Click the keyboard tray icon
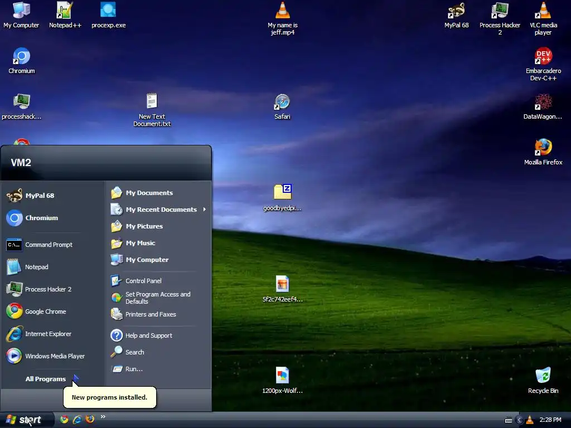The width and height of the screenshot is (571, 428). [x=509, y=420]
